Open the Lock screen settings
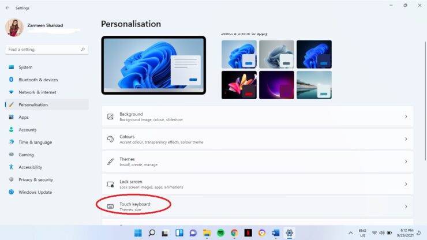The width and height of the screenshot is (427, 240). pos(257,184)
